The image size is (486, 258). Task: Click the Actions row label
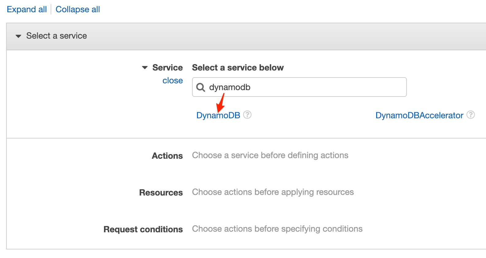coord(168,156)
